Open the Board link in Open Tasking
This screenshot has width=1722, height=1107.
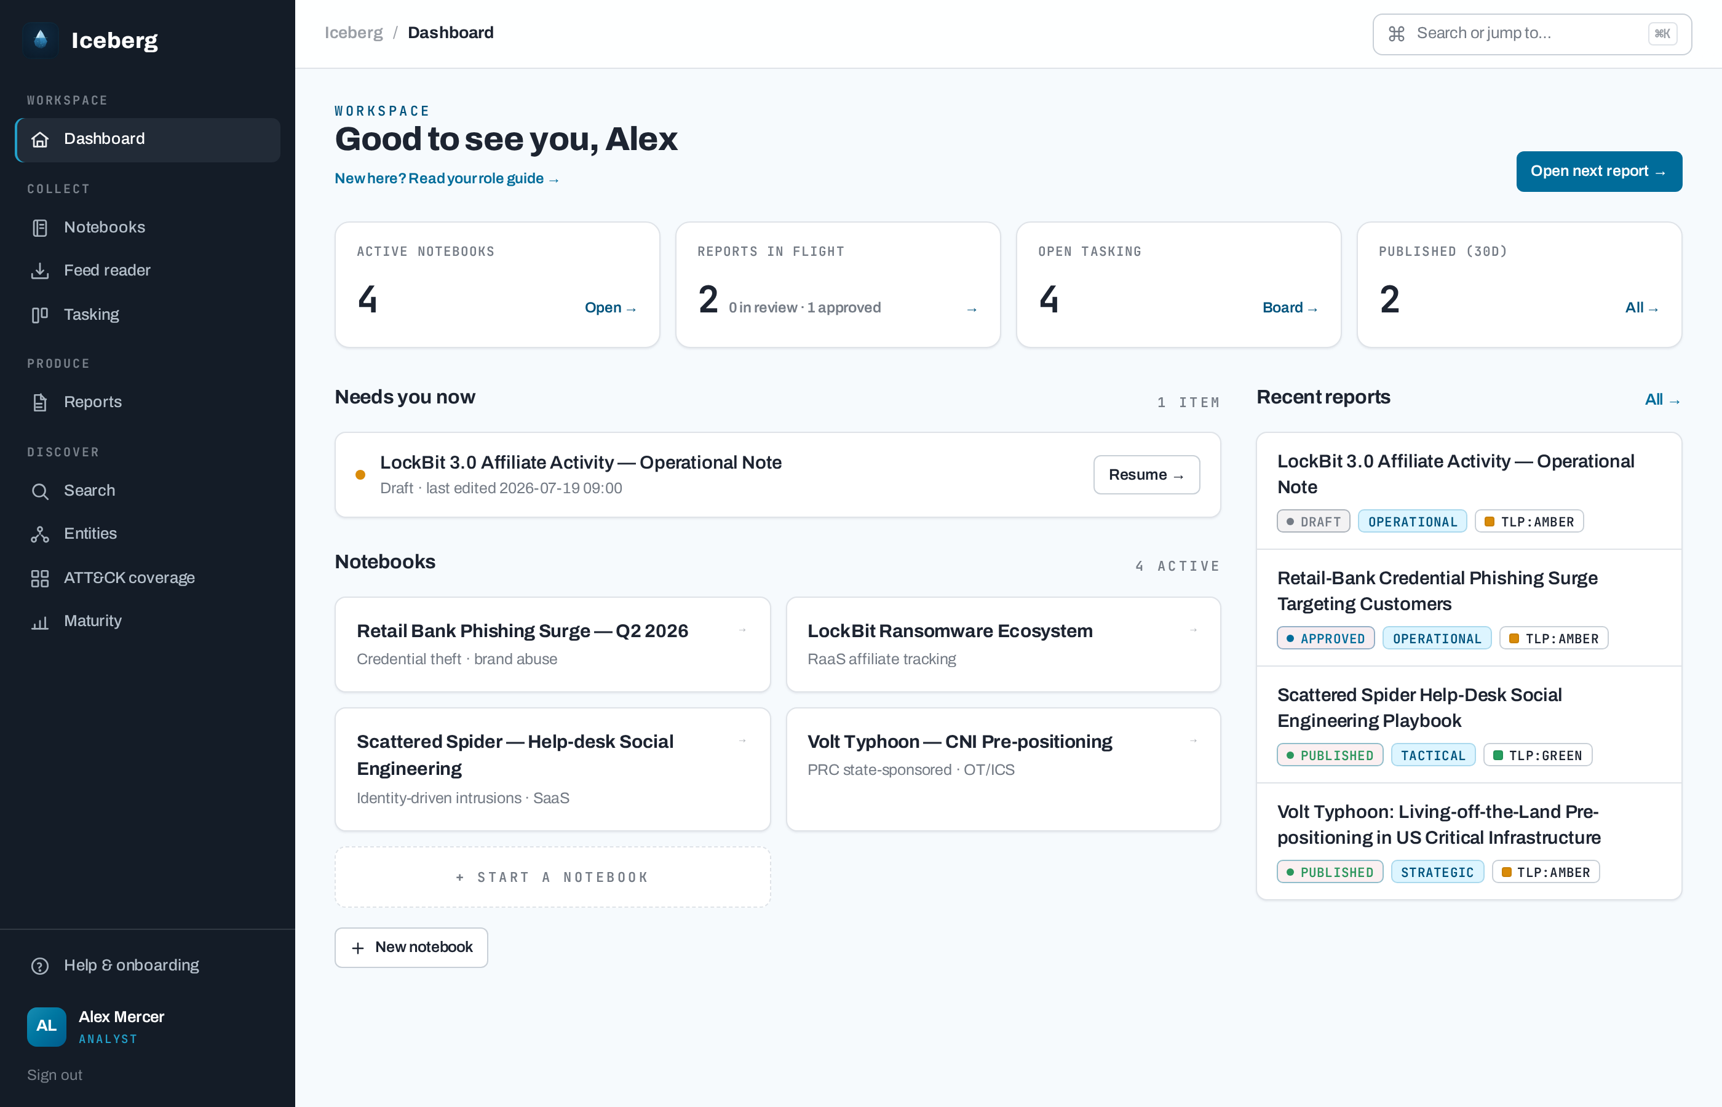[1290, 307]
